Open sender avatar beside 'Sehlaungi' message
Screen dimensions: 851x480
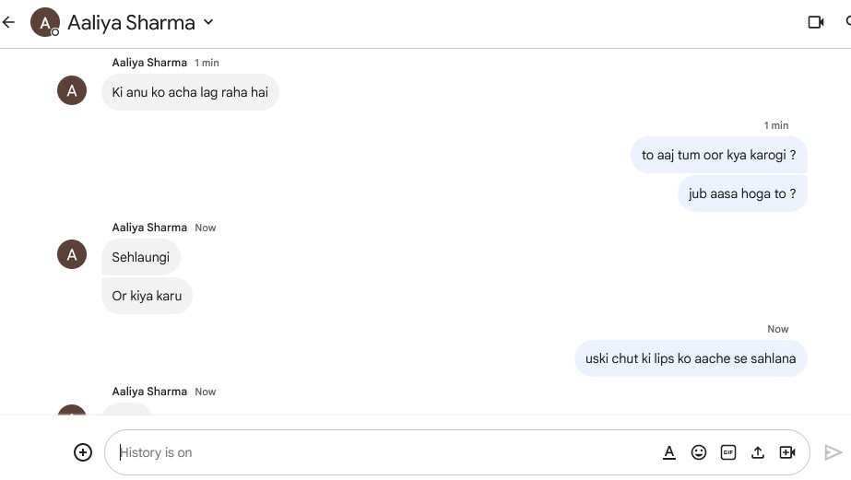(72, 254)
